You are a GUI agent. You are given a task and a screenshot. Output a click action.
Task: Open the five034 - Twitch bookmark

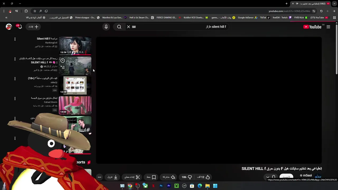(282, 18)
